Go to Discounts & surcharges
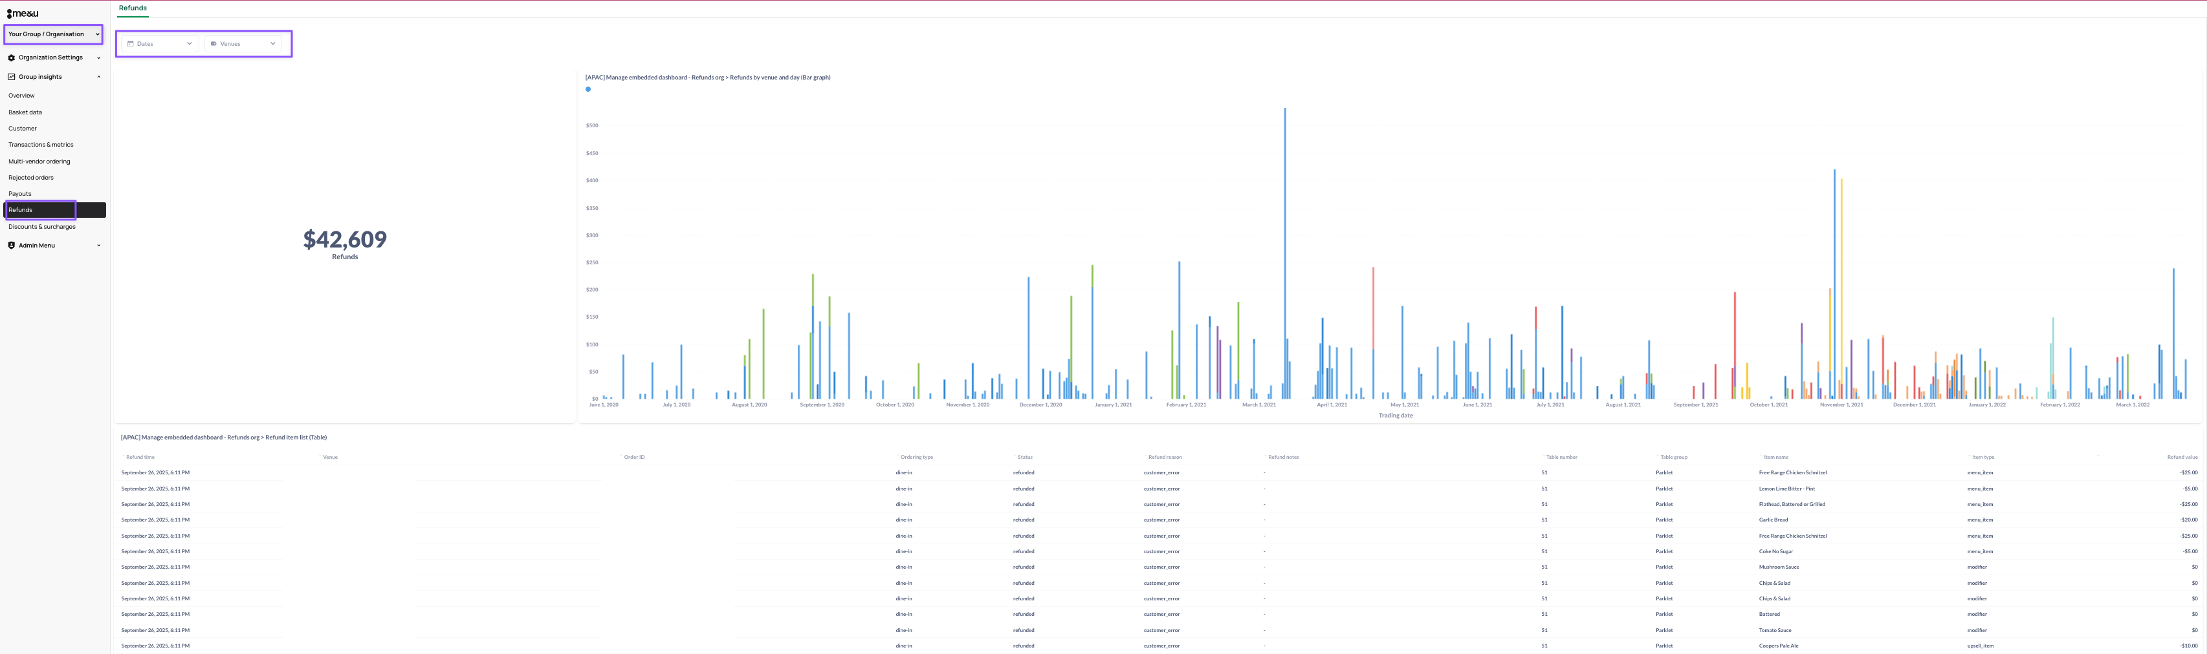2207x654 pixels. click(x=42, y=227)
